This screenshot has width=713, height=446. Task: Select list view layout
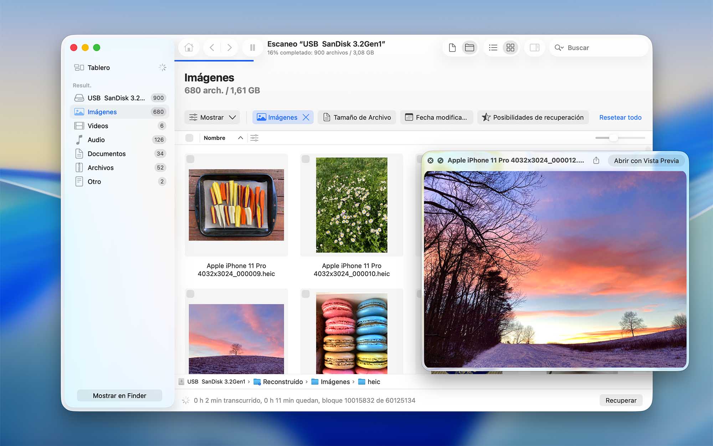493,47
